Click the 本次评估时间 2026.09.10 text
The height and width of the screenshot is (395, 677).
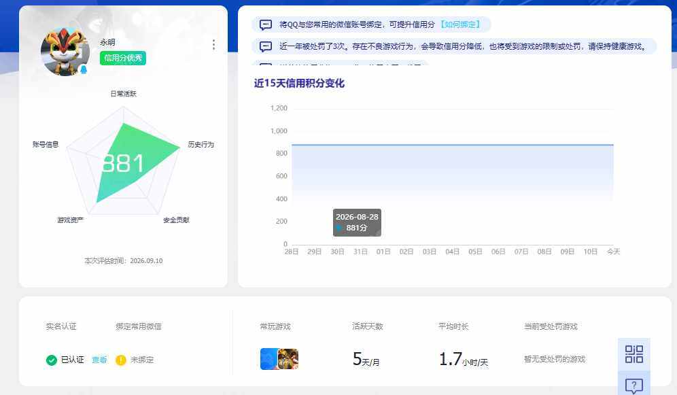124,261
